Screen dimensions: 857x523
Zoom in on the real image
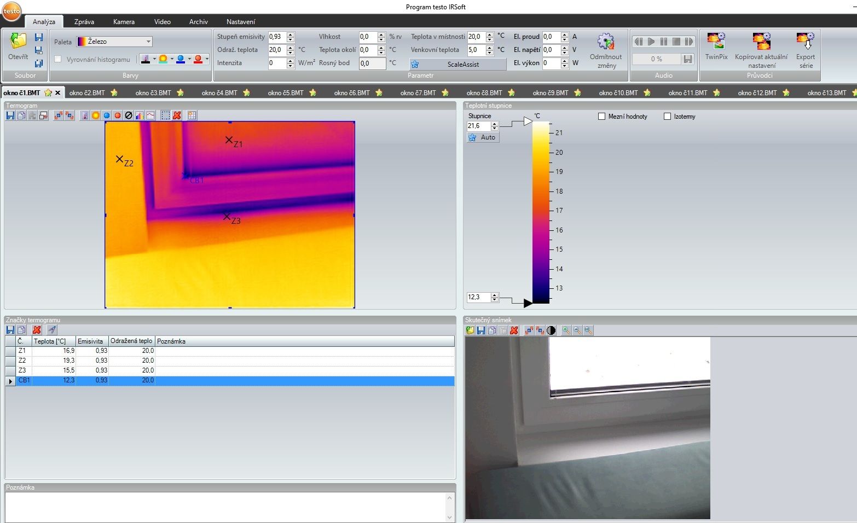[566, 330]
